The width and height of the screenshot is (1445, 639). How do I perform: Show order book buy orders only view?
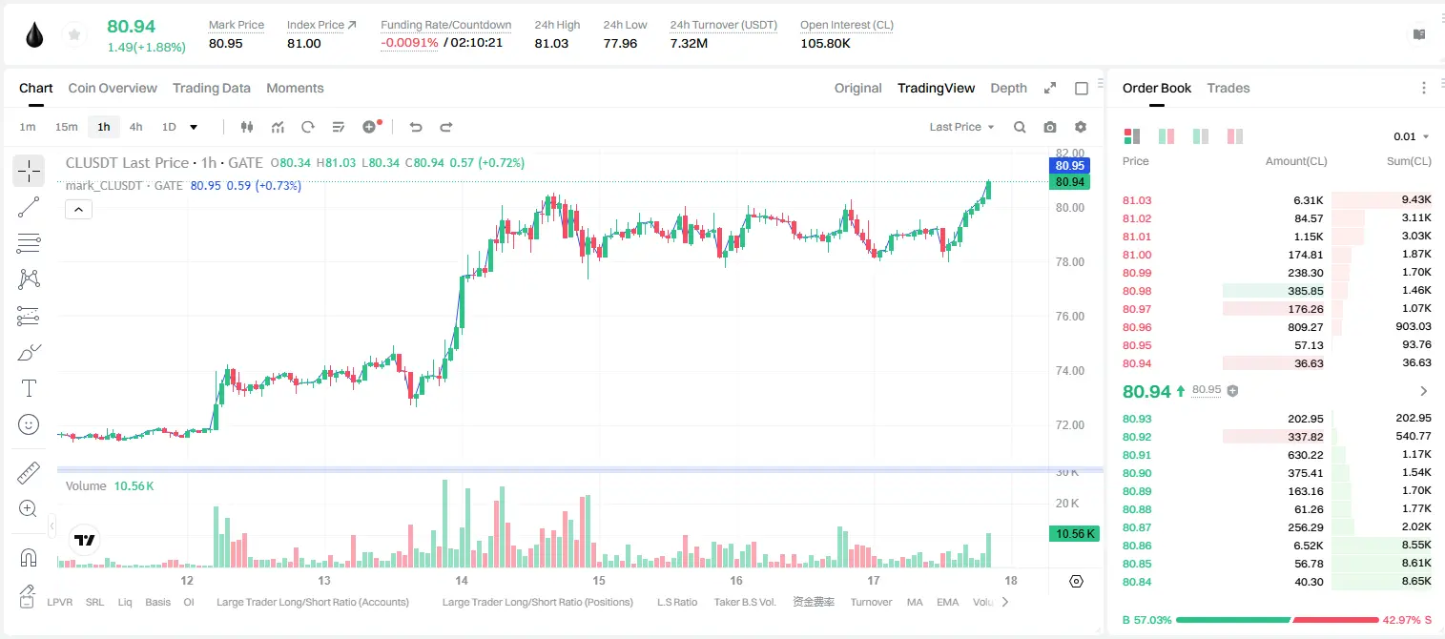tap(1201, 136)
